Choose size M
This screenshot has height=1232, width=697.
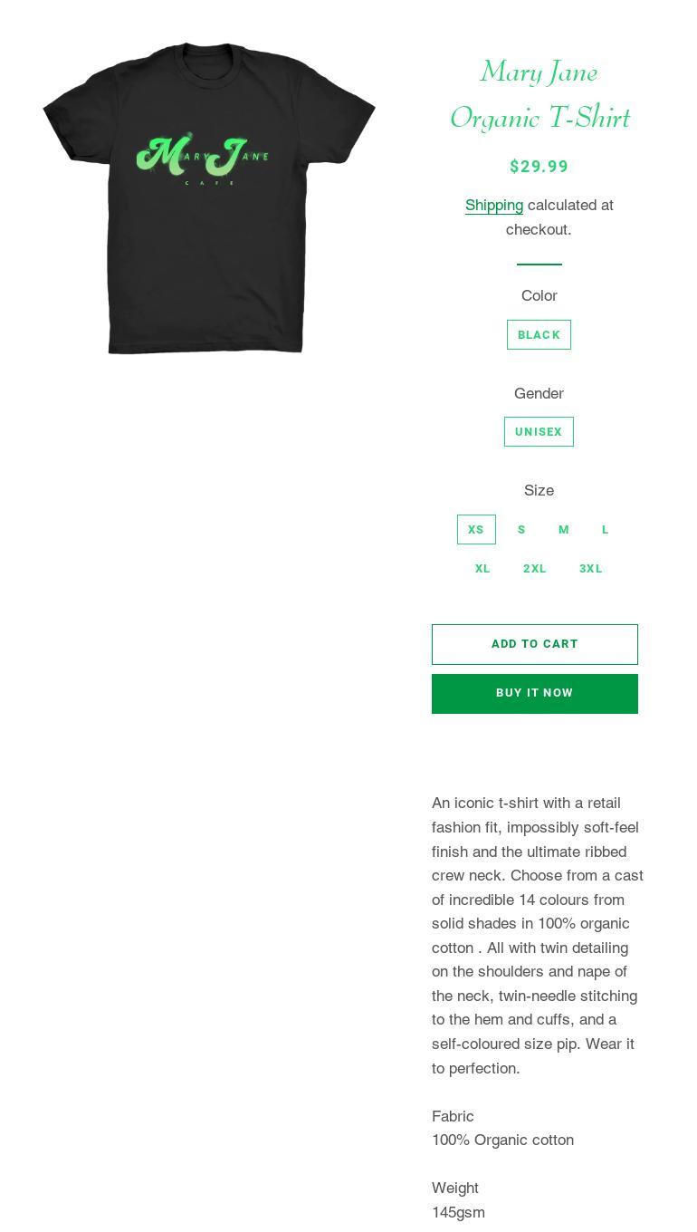[x=564, y=530]
